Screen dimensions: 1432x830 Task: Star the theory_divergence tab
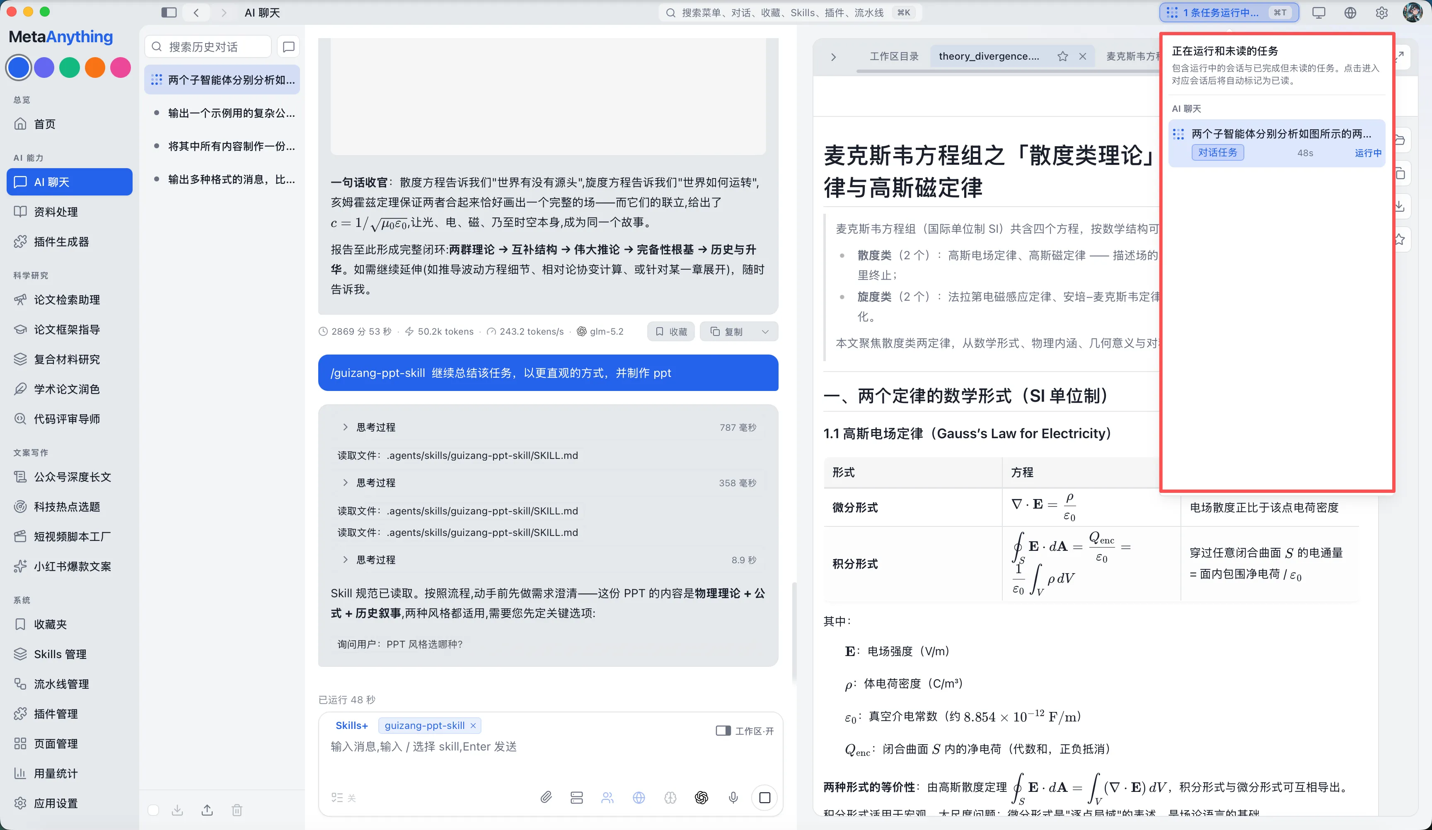pyautogui.click(x=1062, y=56)
